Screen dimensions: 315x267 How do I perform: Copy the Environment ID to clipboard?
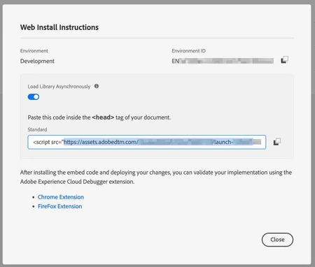pyautogui.click(x=284, y=60)
